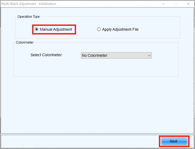195x149 pixels.
Task: Click the "Colorimeter" group box heading
Action: point(25,43)
